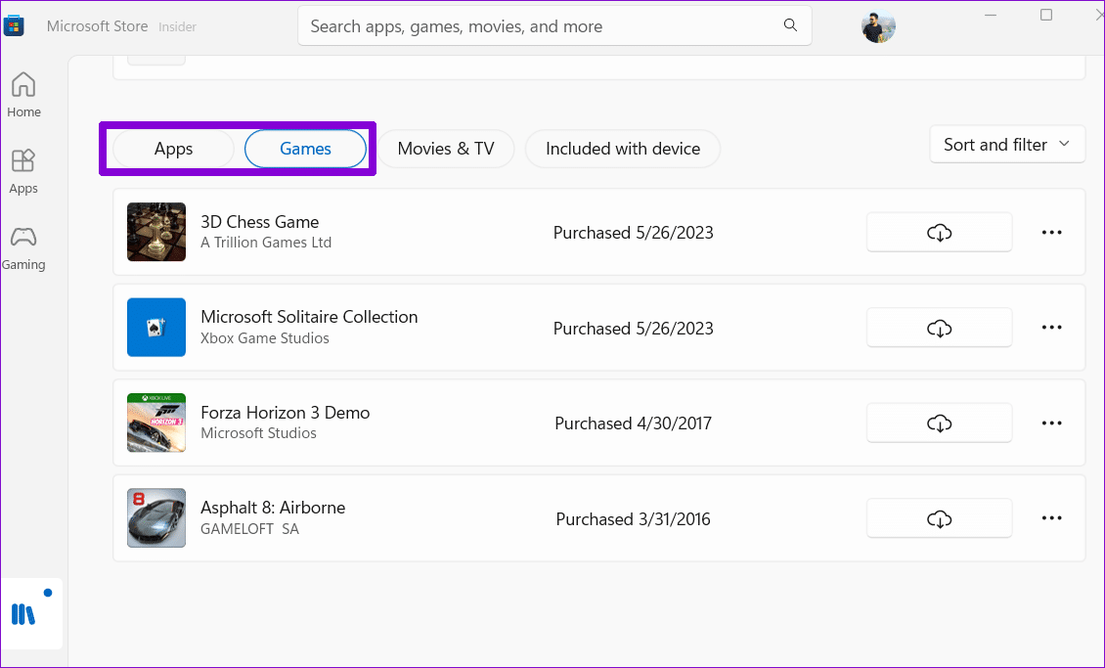The image size is (1105, 668).
Task: Select the Apps filter tab
Action: pyautogui.click(x=173, y=149)
